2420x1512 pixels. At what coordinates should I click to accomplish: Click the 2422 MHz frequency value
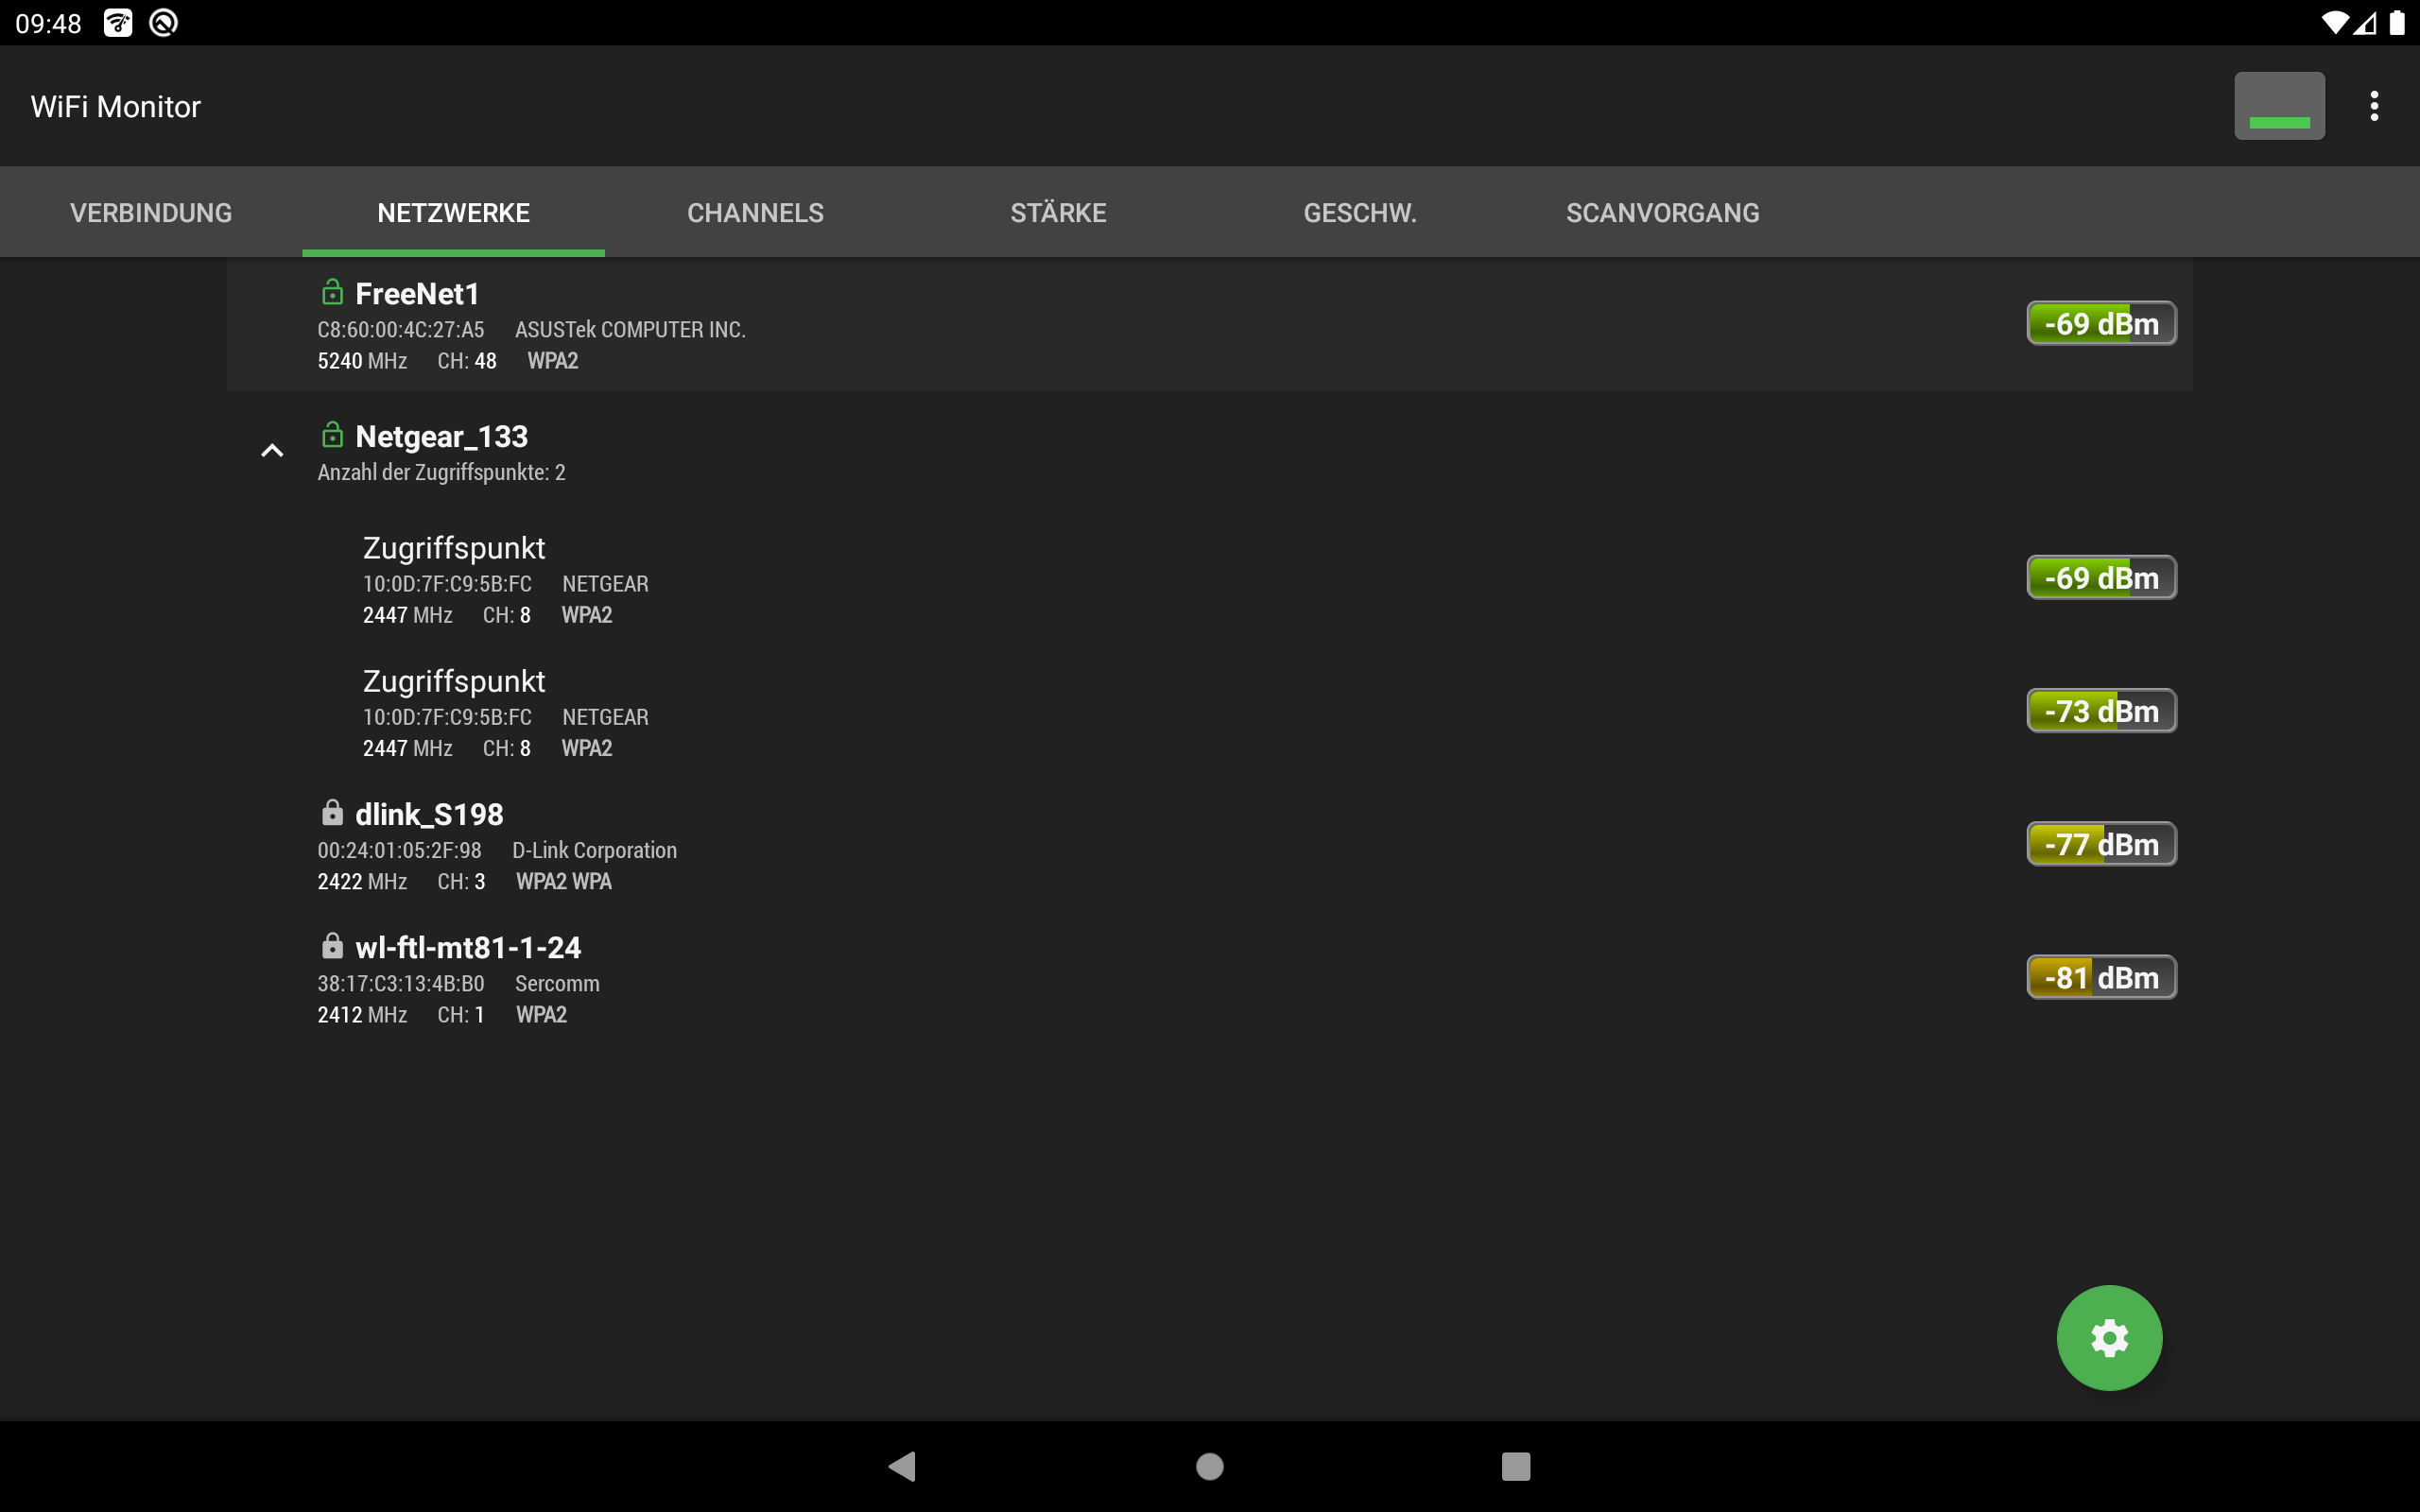[x=362, y=881]
